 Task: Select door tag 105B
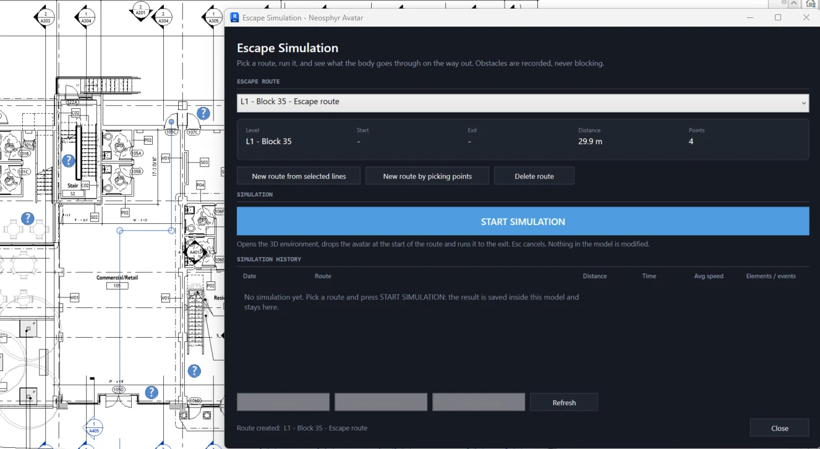tap(136, 171)
